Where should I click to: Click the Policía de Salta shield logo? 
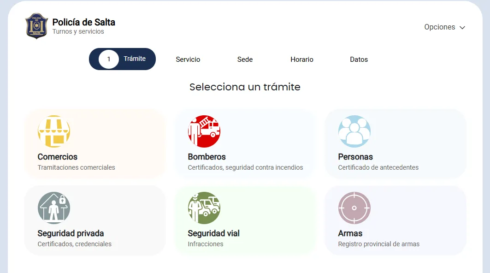(36, 26)
